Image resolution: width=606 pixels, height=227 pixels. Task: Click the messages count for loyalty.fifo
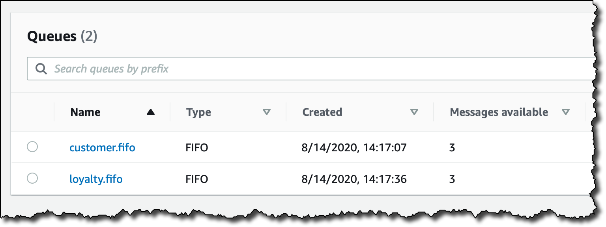[x=452, y=179]
